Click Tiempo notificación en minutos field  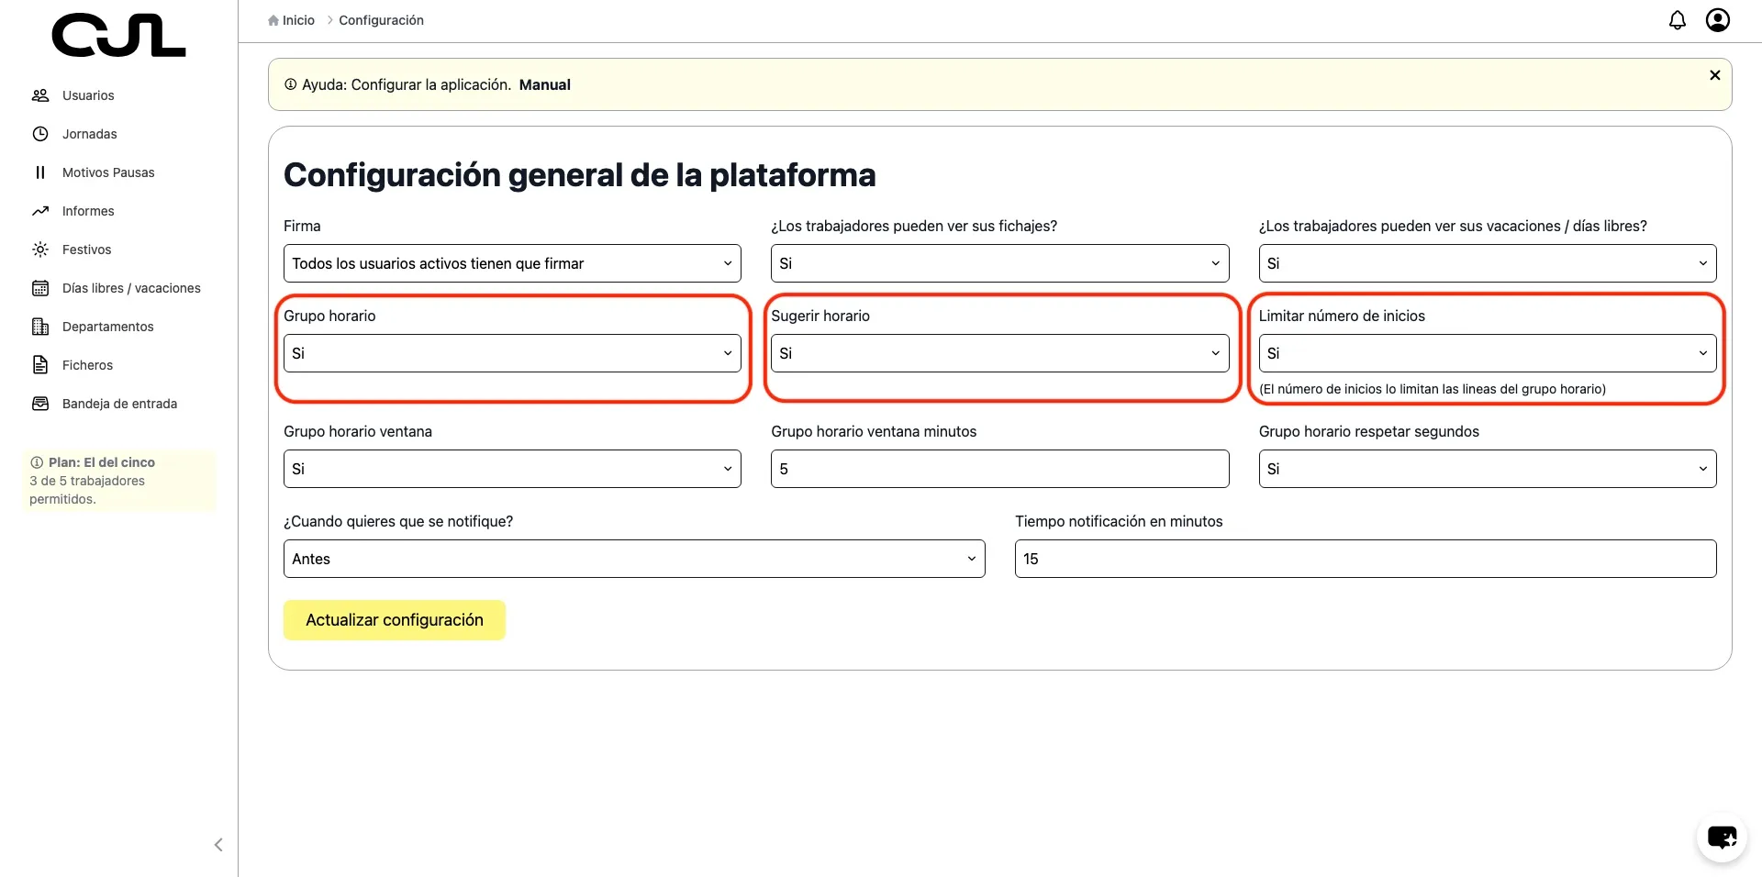coord(1366,559)
